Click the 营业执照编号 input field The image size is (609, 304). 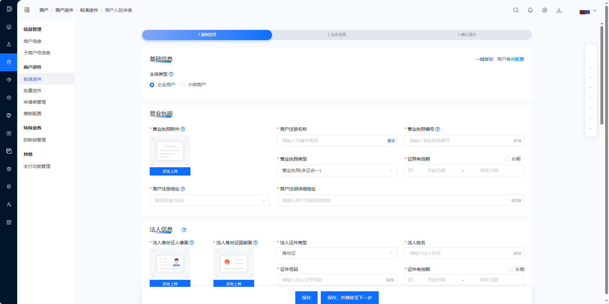coord(459,141)
